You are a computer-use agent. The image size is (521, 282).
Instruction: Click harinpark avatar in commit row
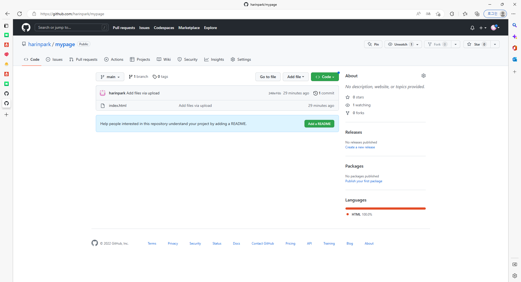pos(103,93)
